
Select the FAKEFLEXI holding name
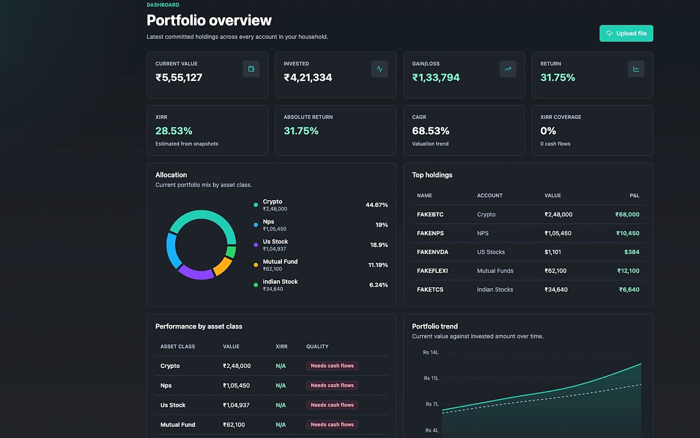(x=432, y=271)
